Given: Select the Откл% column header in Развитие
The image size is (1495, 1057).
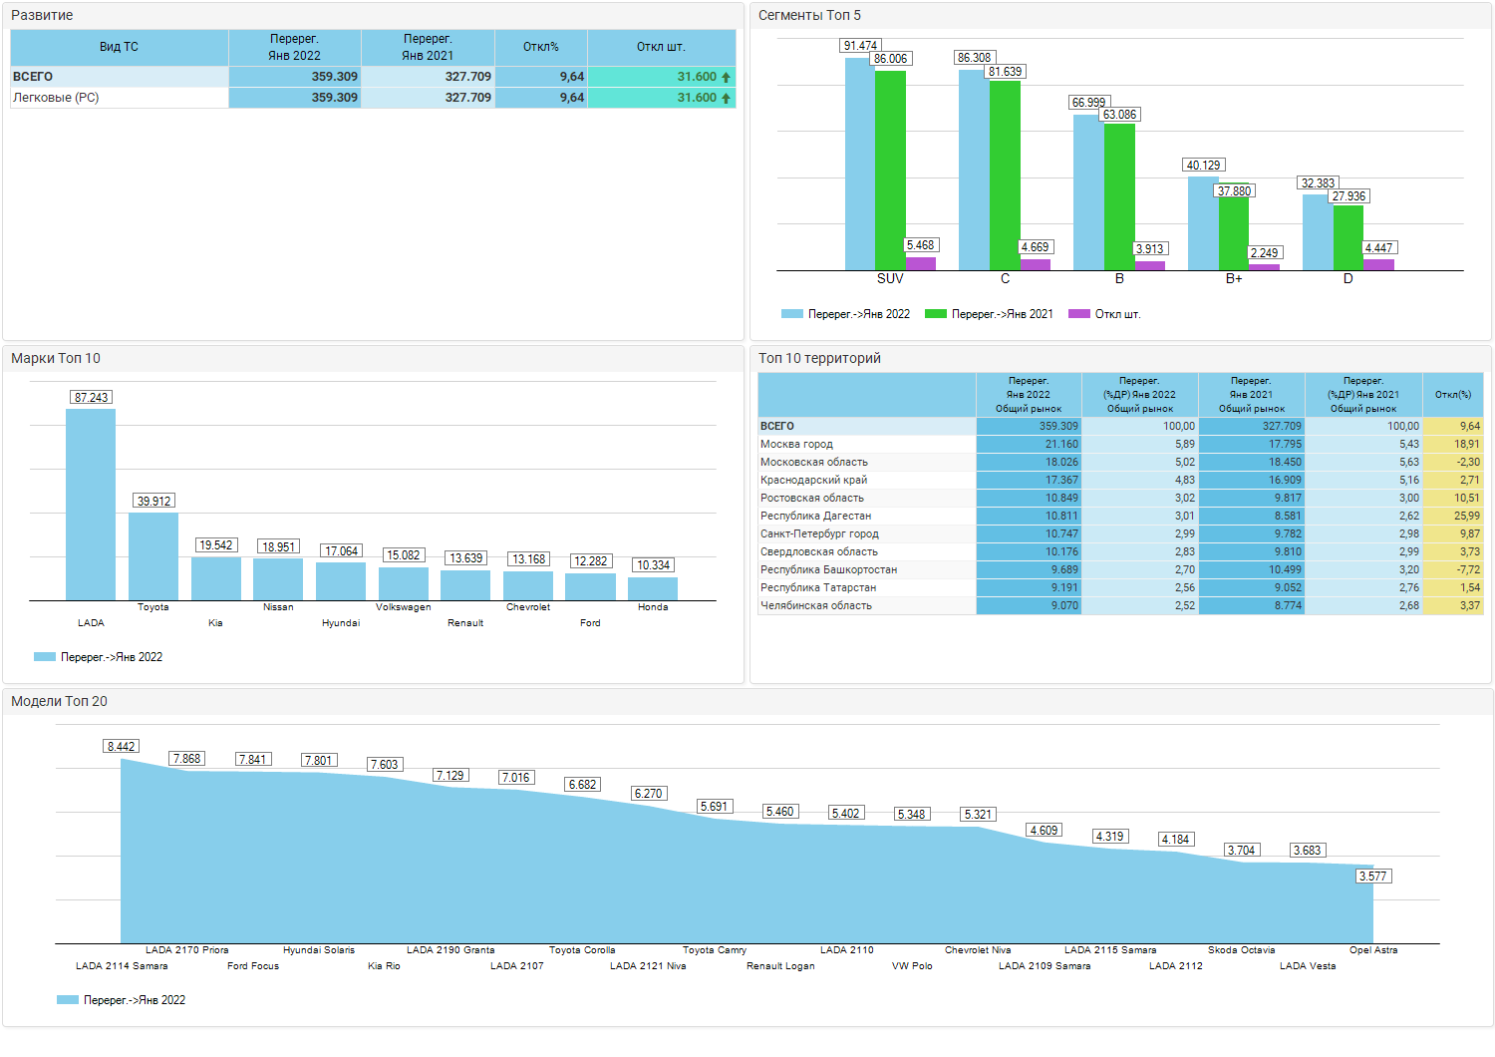Looking at the screenshot, I should pos(541,47).
